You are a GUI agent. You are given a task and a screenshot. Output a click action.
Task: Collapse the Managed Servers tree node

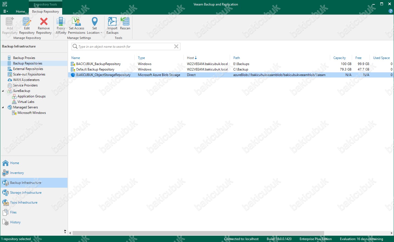(3, 107)
